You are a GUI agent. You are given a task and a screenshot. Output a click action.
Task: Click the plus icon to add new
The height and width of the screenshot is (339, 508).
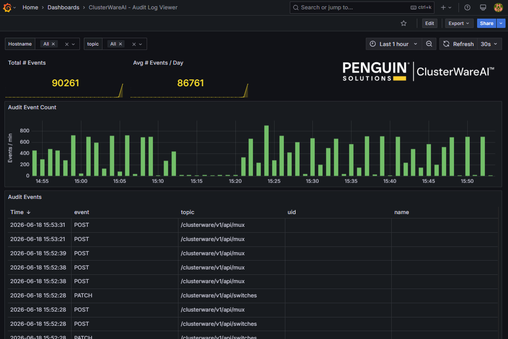click(x=443, y=7)
